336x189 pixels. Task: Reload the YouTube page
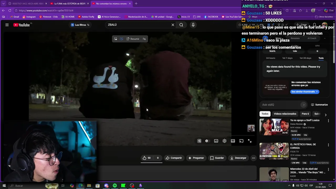click(x=10, y=10)
